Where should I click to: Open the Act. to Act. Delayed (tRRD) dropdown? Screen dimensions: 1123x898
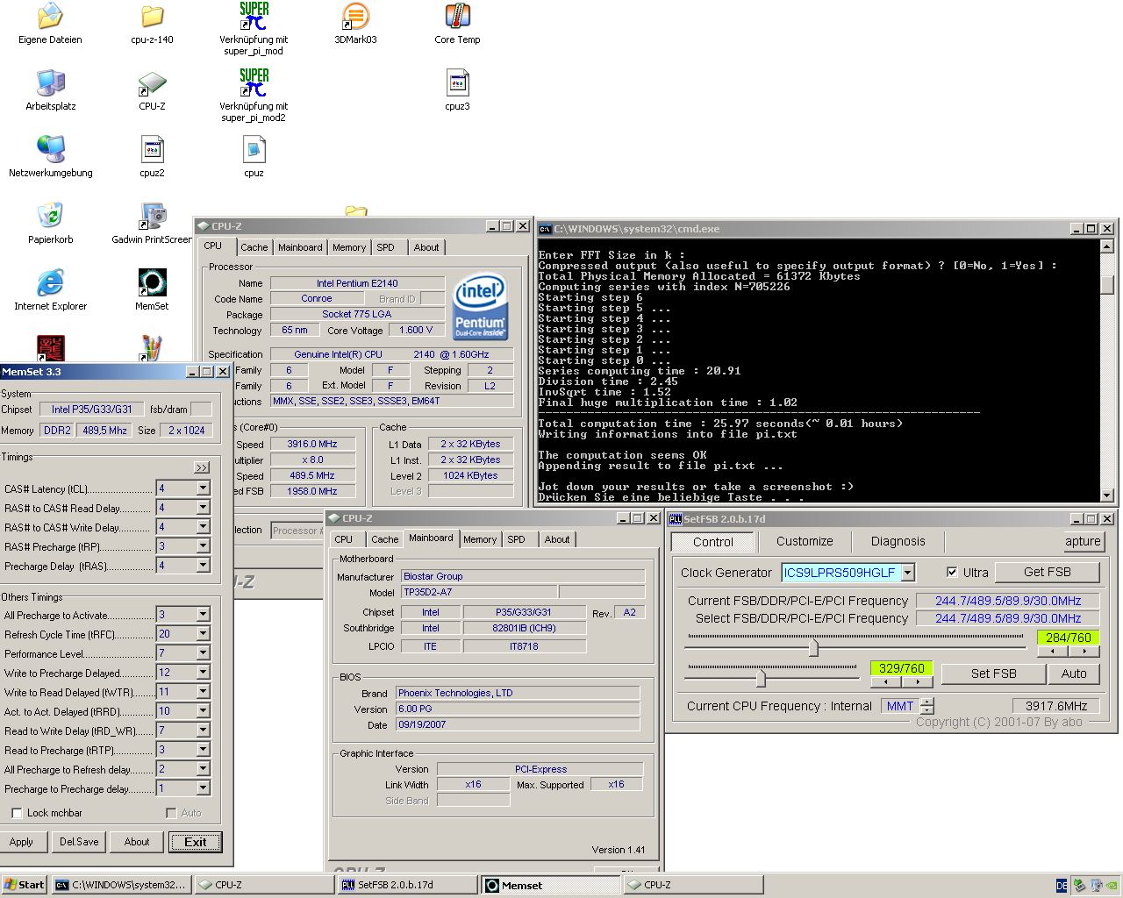pyautogui.click(x=203, y=711)
